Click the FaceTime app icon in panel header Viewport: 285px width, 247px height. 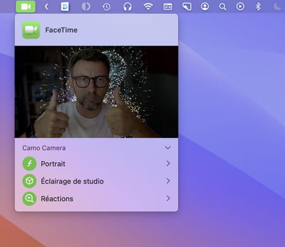(x=31, y=30)
